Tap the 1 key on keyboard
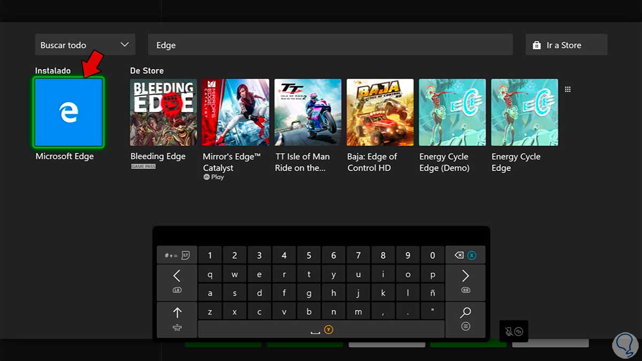Image resolution: width=642 pixels, height=361 pixels. pyautogui.click(x=210, y=255)
